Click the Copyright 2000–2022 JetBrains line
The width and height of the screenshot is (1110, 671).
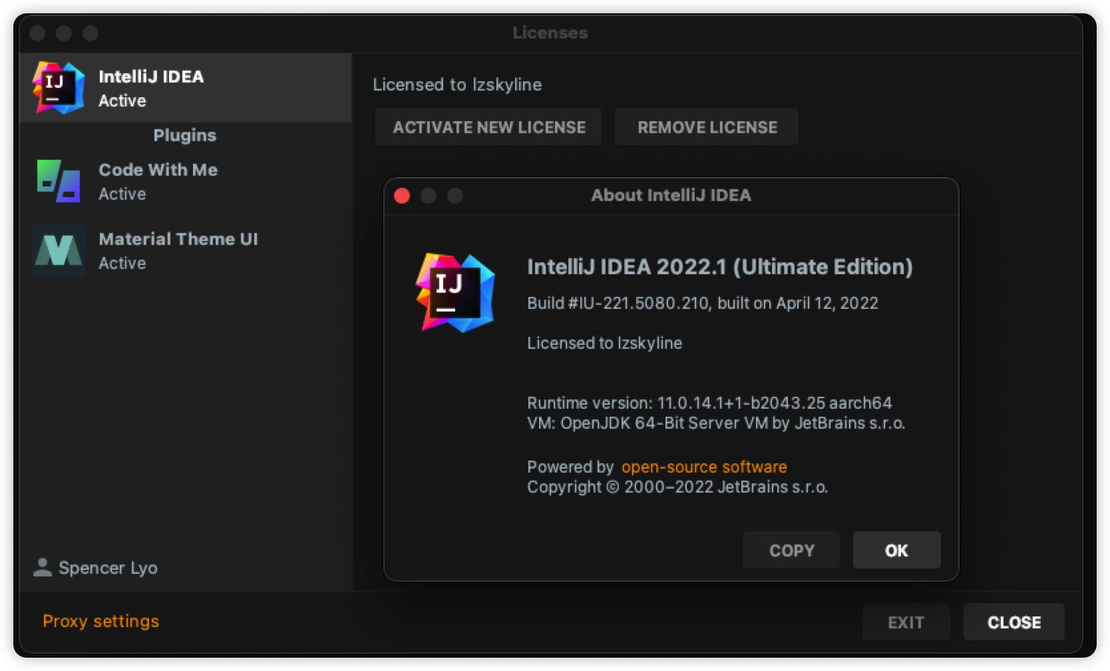click(x=677, y=487)
